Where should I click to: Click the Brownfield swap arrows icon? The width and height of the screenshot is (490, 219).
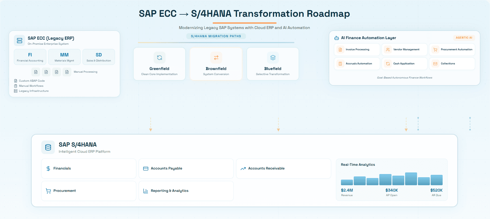click(x=216, y=57)
